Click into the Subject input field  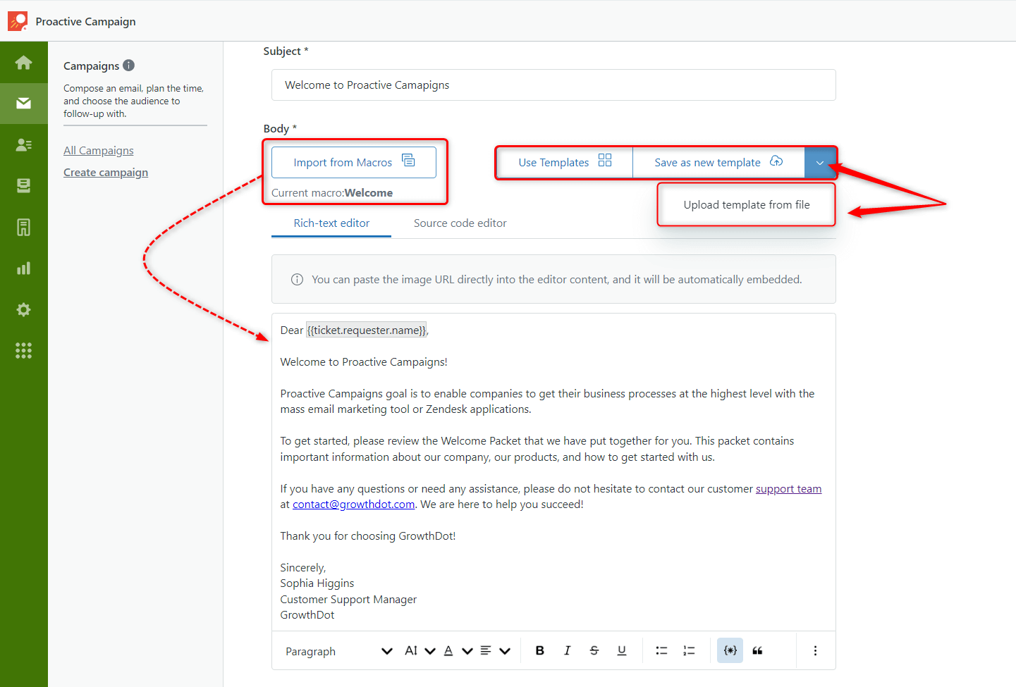[553, 85]
